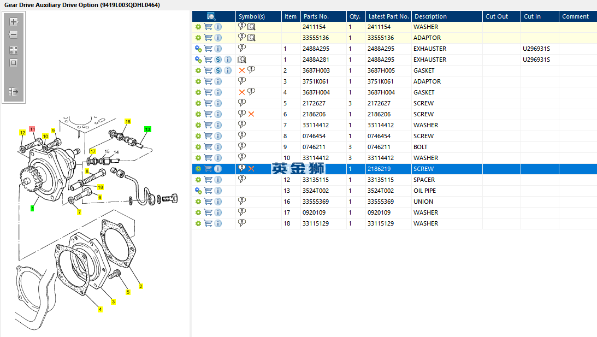The height and width of the screenshot is (337, 597).
Task: Click parts number 2172627
Action: coord(314,103)
